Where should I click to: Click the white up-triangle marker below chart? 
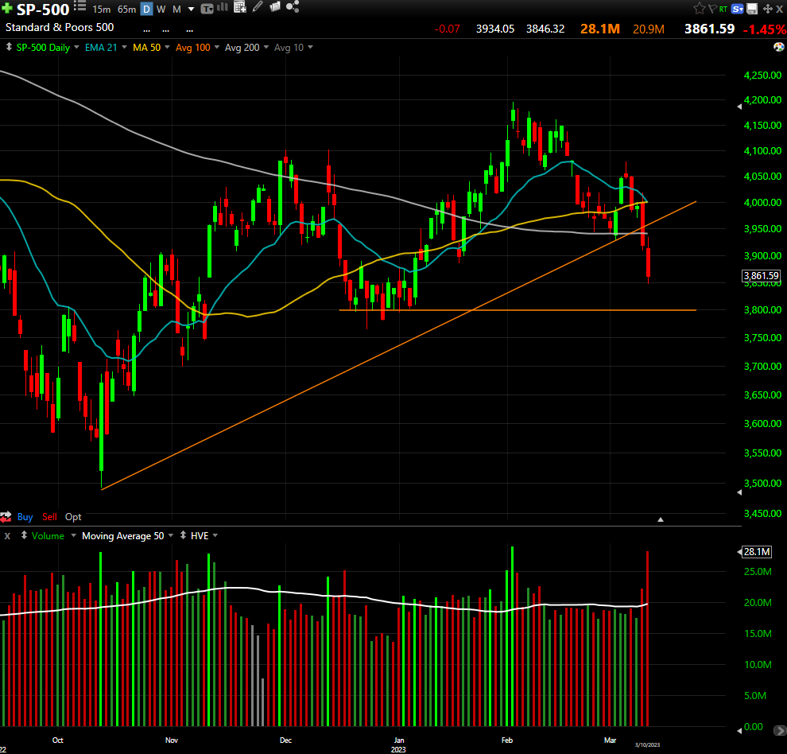point(661,519)
